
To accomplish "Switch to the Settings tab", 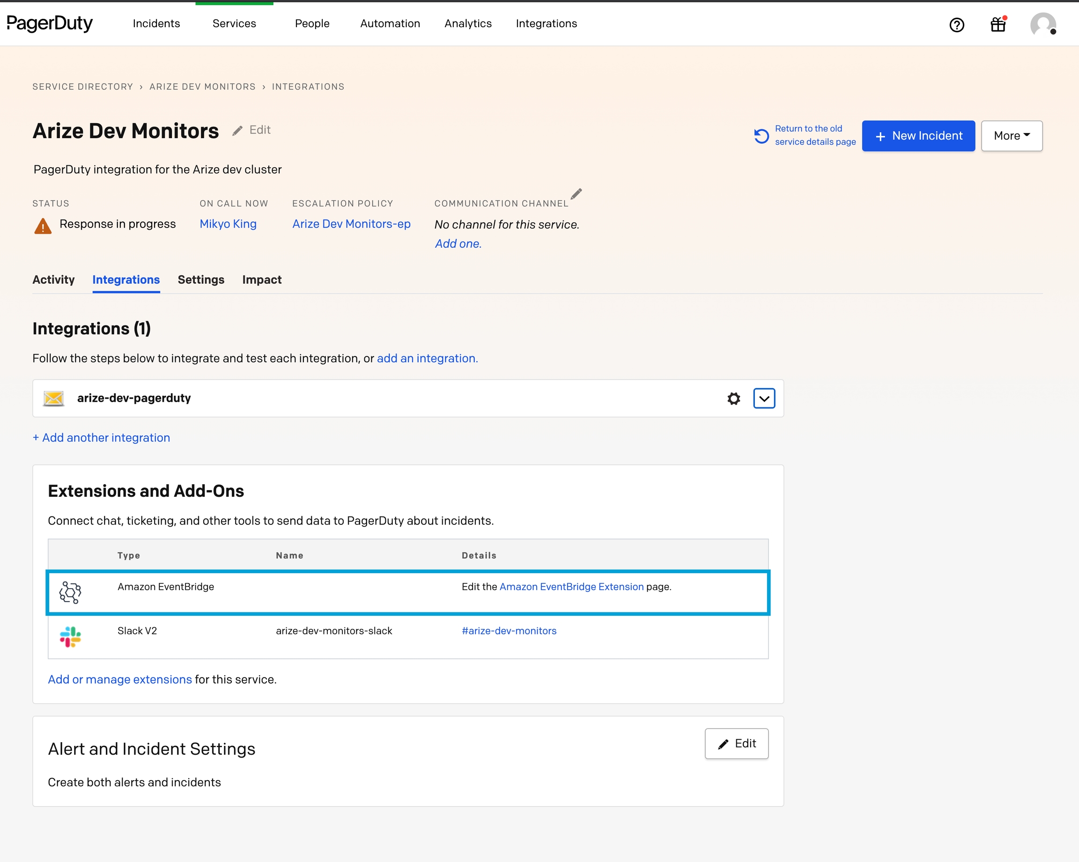I will click(201, 280).
